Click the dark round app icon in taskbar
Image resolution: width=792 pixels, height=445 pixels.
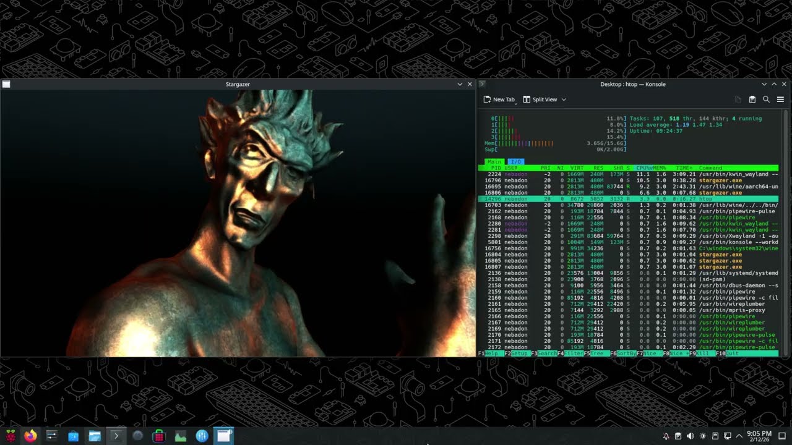(x=137, y=436)
